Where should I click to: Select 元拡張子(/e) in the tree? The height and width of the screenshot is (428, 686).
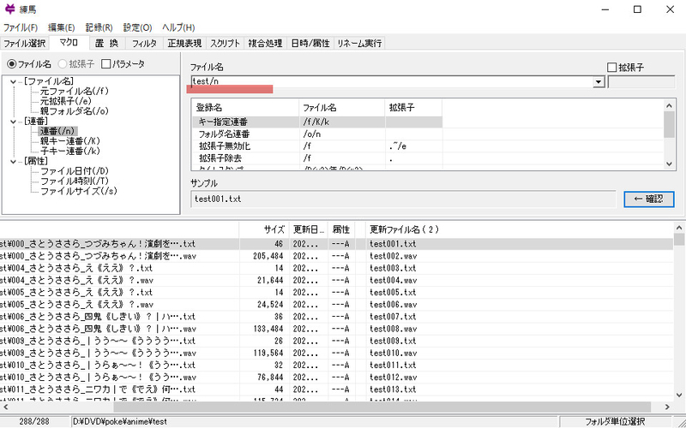click(66, 101)
